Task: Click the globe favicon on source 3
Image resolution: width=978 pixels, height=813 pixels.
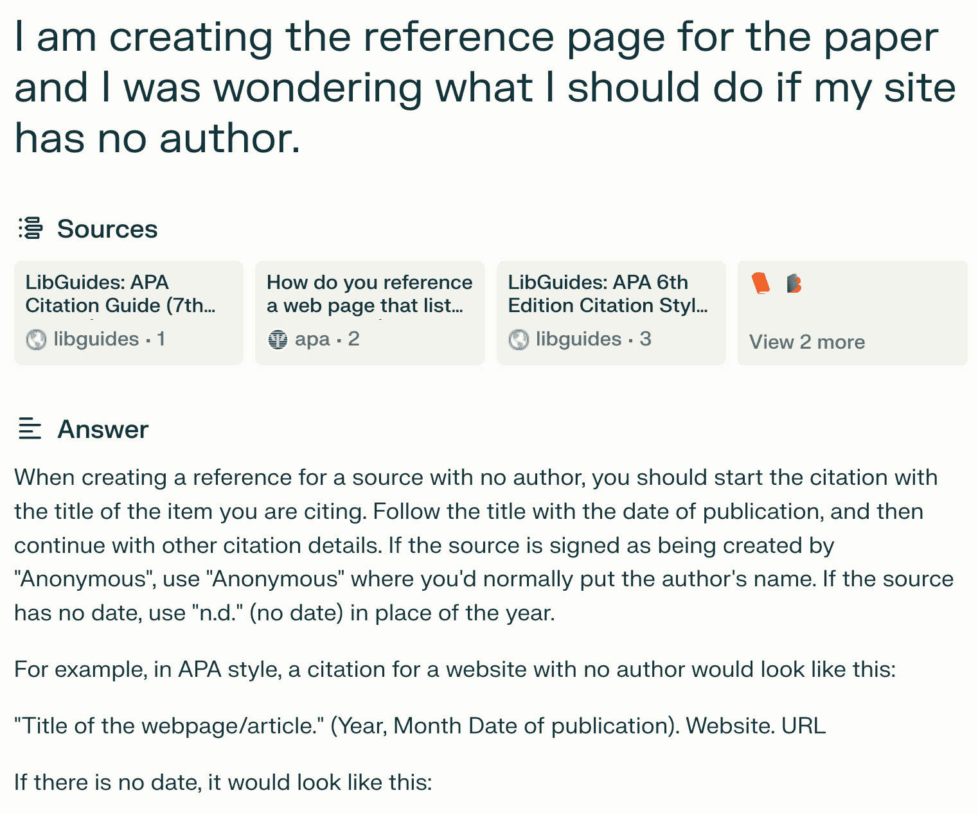Action: point(519,339)
